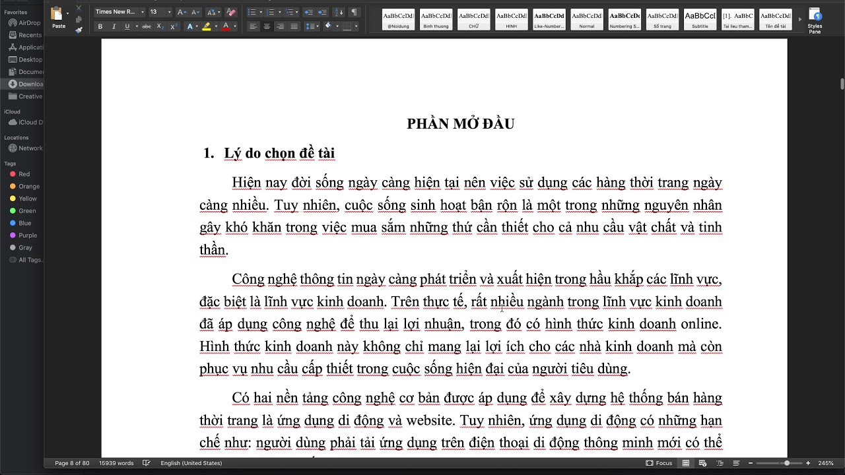845x475 pixels.
Task: Click the spelling and grammar check icon in status bar
Action: [147, 463]
